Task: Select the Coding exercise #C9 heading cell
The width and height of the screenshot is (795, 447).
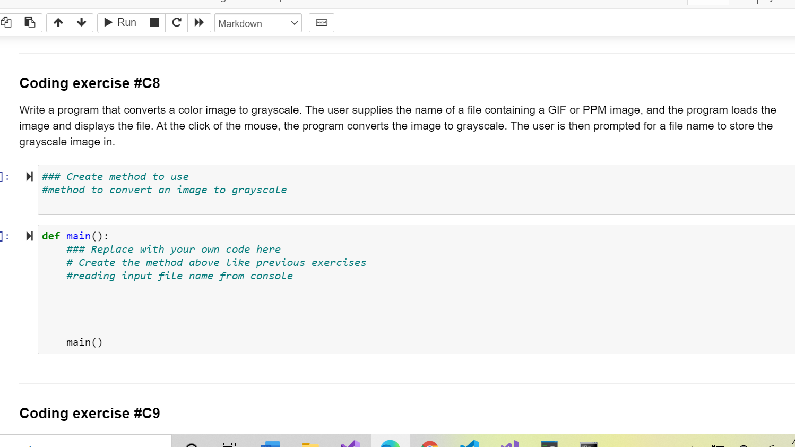Action: [90, 413]
